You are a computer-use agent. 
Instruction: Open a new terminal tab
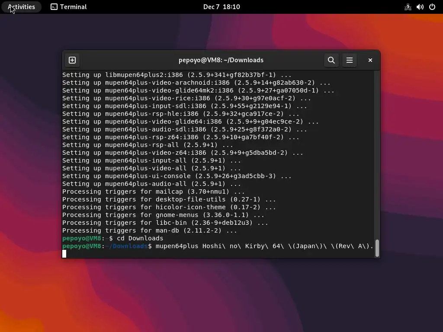(x=72, y=60)
